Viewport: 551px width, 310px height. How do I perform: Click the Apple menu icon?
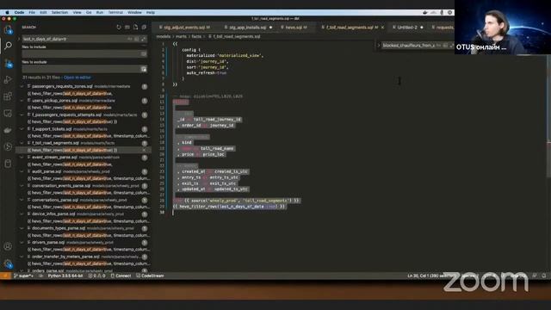[x=7, y=12]
